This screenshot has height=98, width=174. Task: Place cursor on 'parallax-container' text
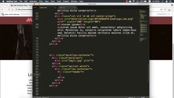point(78,55)
